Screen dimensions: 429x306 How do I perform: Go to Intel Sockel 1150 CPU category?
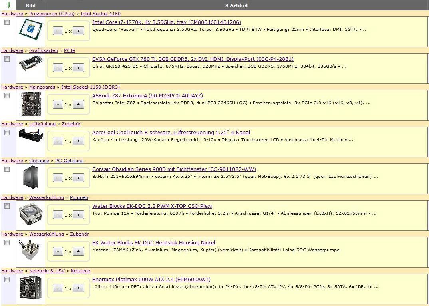[x=101, y=14]
